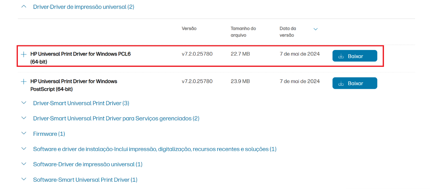Viewport: 430px width, 189px height.
Task: Download the PostScript (64-bit) driver with Baixar
Action: [x=355, y=83]
